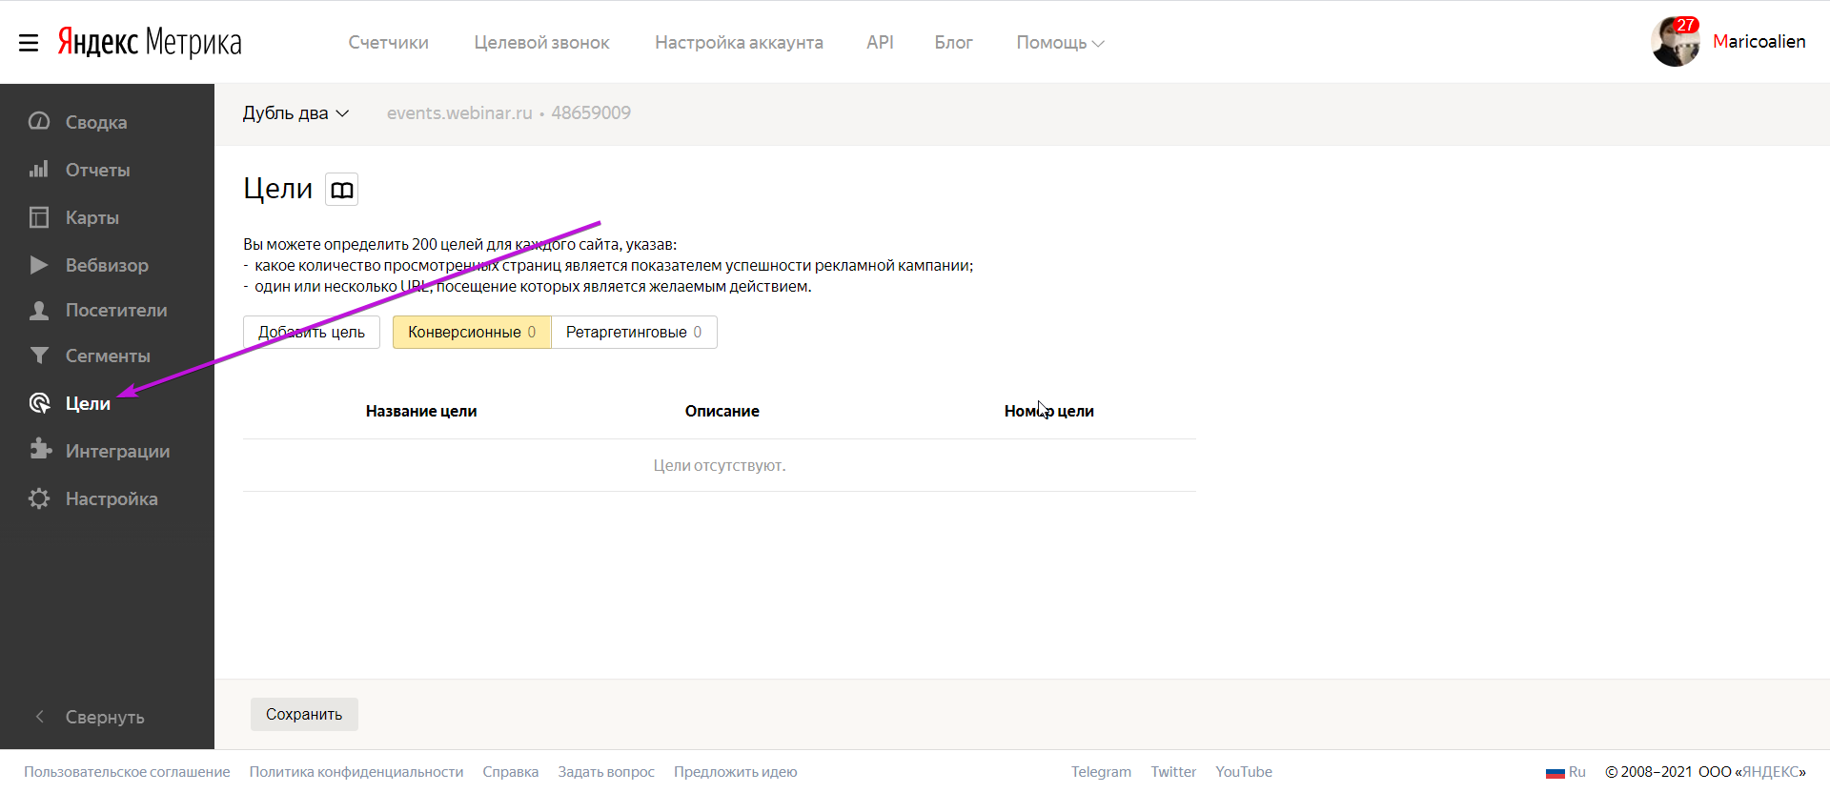Click the Добавить цель button

coord(312,332)
